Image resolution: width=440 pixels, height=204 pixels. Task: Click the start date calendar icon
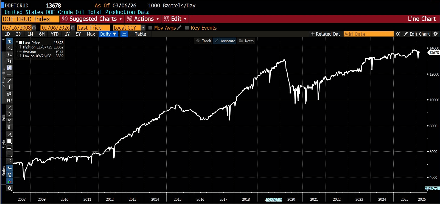pyautogui.click(x=34, y=28)
